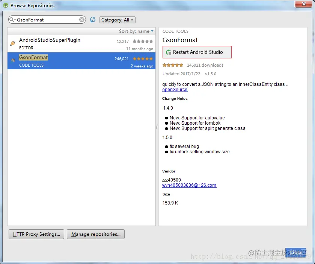
Task: Click the Manage repositories button
Action: [96, 234]
